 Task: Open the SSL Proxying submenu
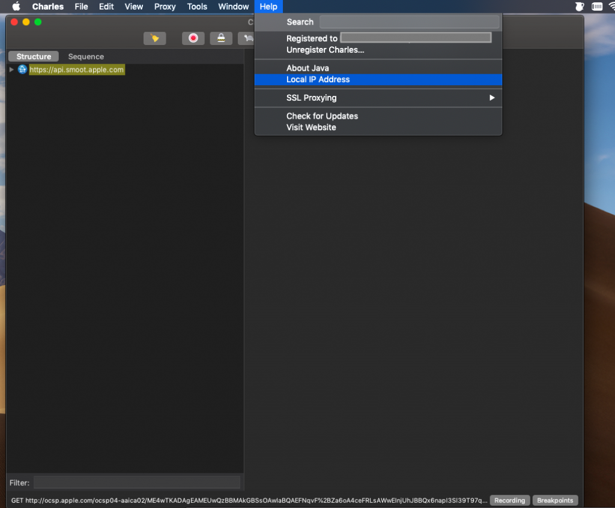click(378, 98)
